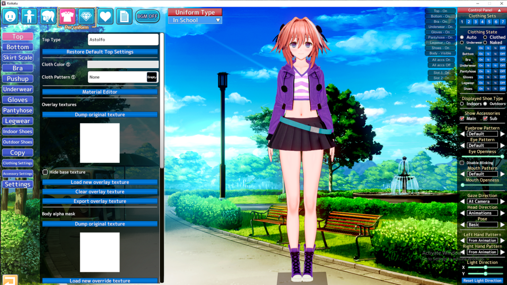Click Export overlay texture
The image size is (507, 285).
[x=100, y=201]
